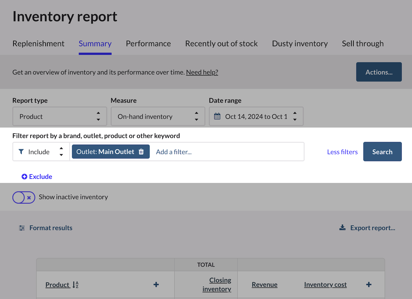Switch to the Performance tab

(148, 44)
